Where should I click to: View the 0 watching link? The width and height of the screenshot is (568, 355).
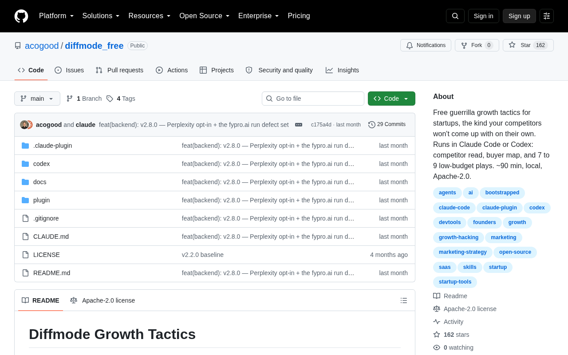pos(453,347)
